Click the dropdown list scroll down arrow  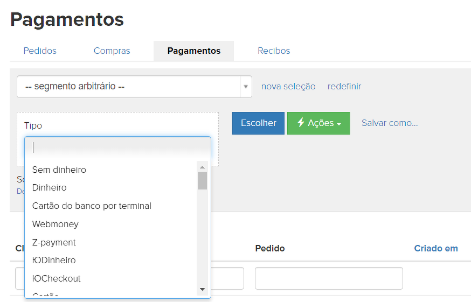click(202, 289)
